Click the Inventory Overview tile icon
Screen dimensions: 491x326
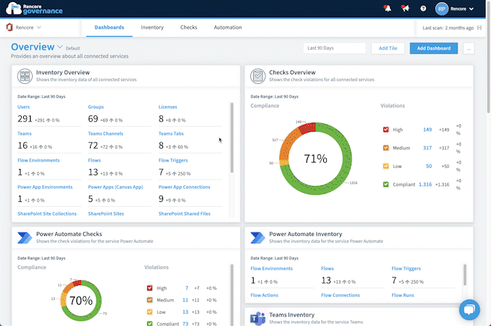[25, 76]
